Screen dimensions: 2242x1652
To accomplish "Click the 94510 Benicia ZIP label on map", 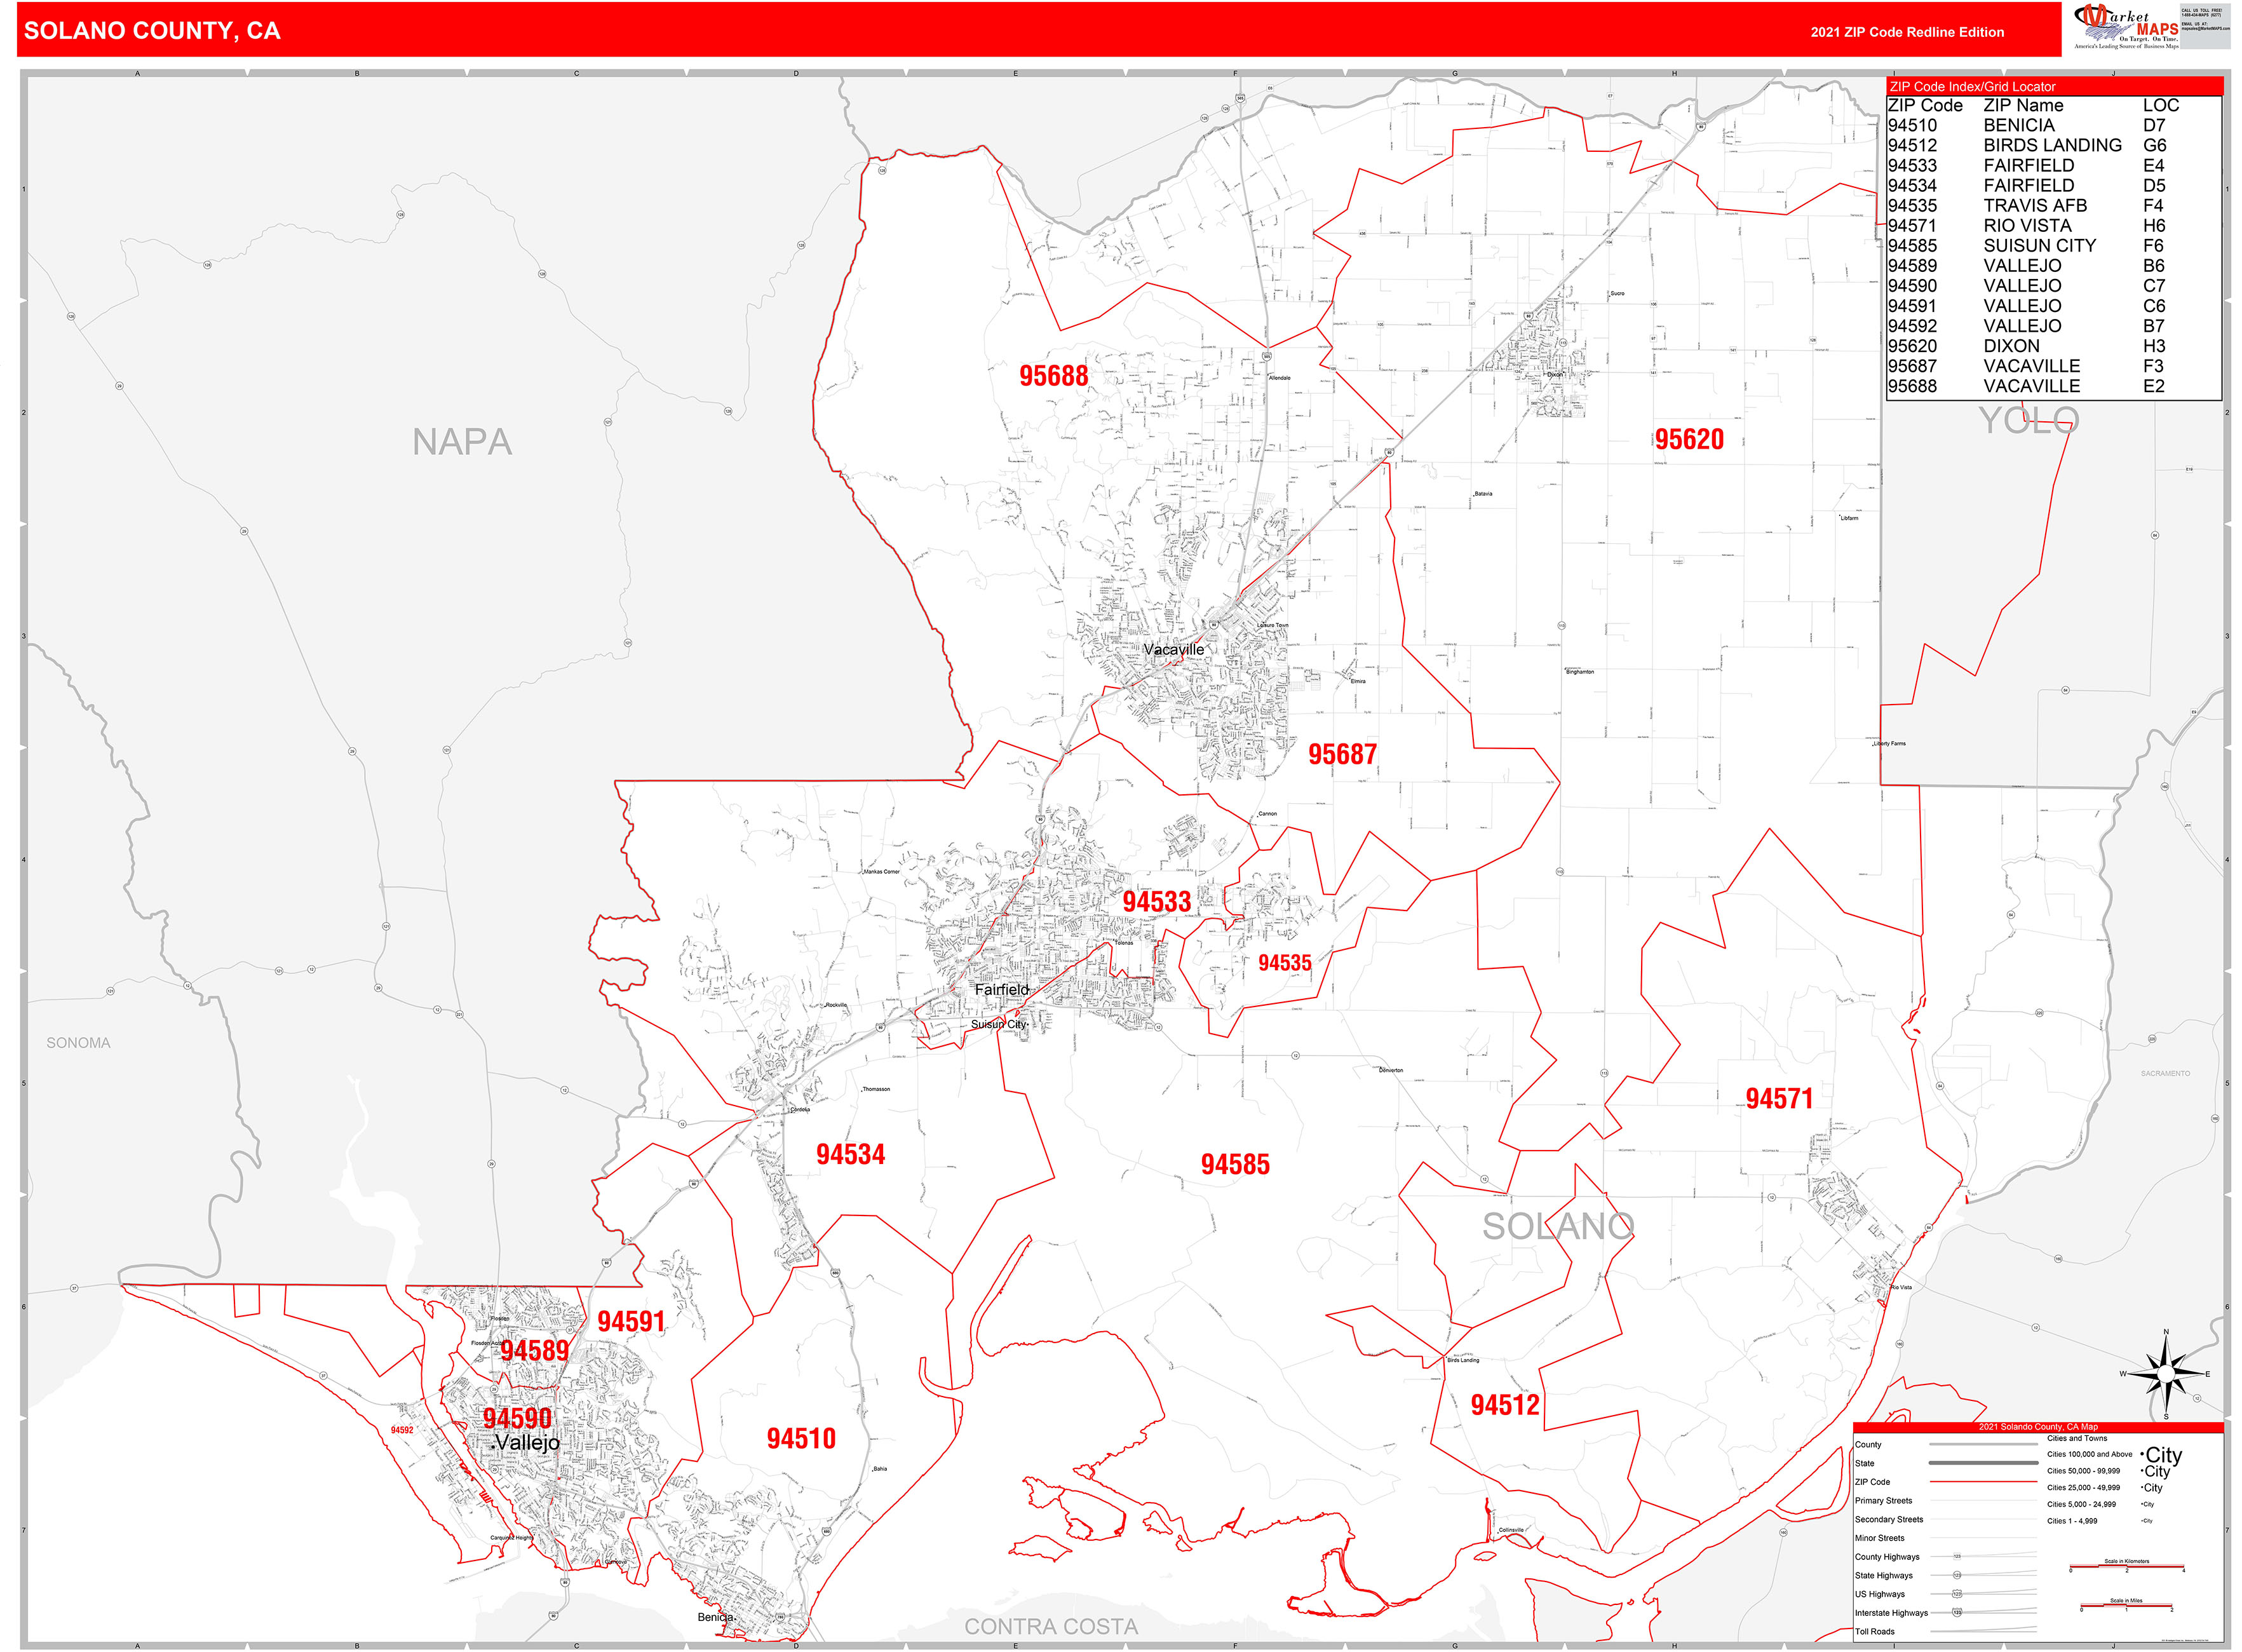I will [801, 1438].
